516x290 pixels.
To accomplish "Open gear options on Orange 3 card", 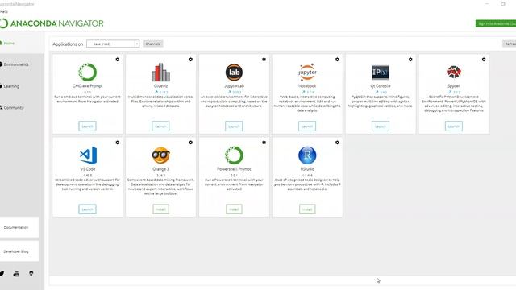I will click(x=190, y=143).
